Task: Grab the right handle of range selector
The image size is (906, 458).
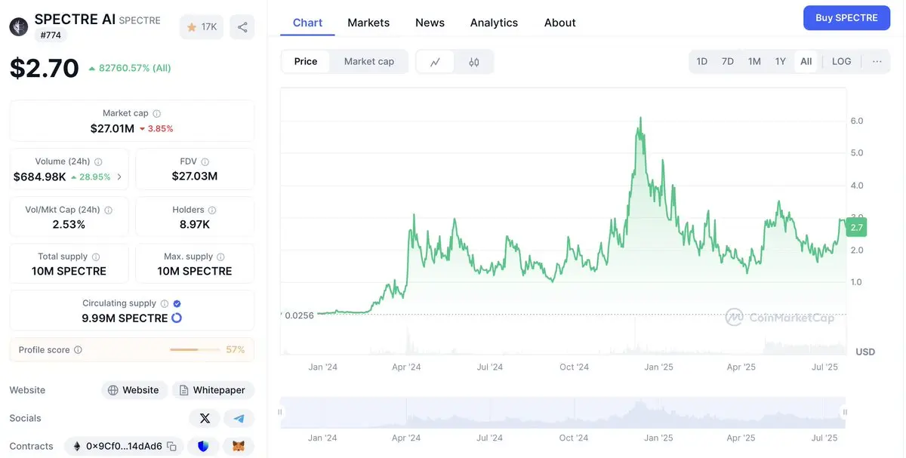Action: tap(845, 412)
